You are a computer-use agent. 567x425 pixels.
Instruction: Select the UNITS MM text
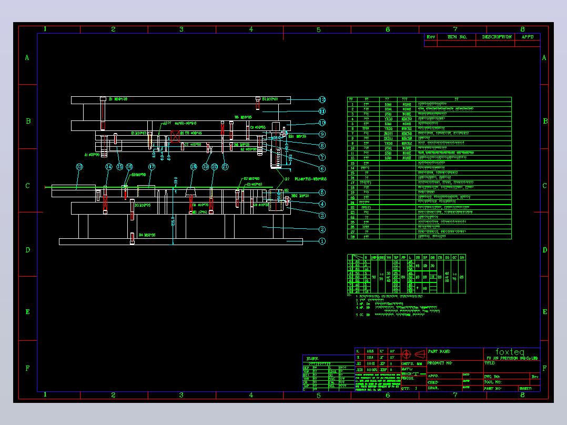click(x=411, y=364)
